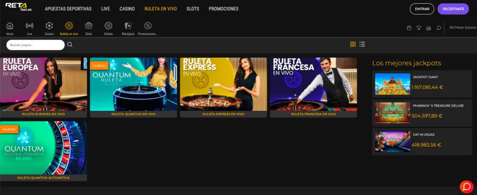477x195 pixels.
Task: Open the Blackjack cards icon
Action: coord(128,26)
